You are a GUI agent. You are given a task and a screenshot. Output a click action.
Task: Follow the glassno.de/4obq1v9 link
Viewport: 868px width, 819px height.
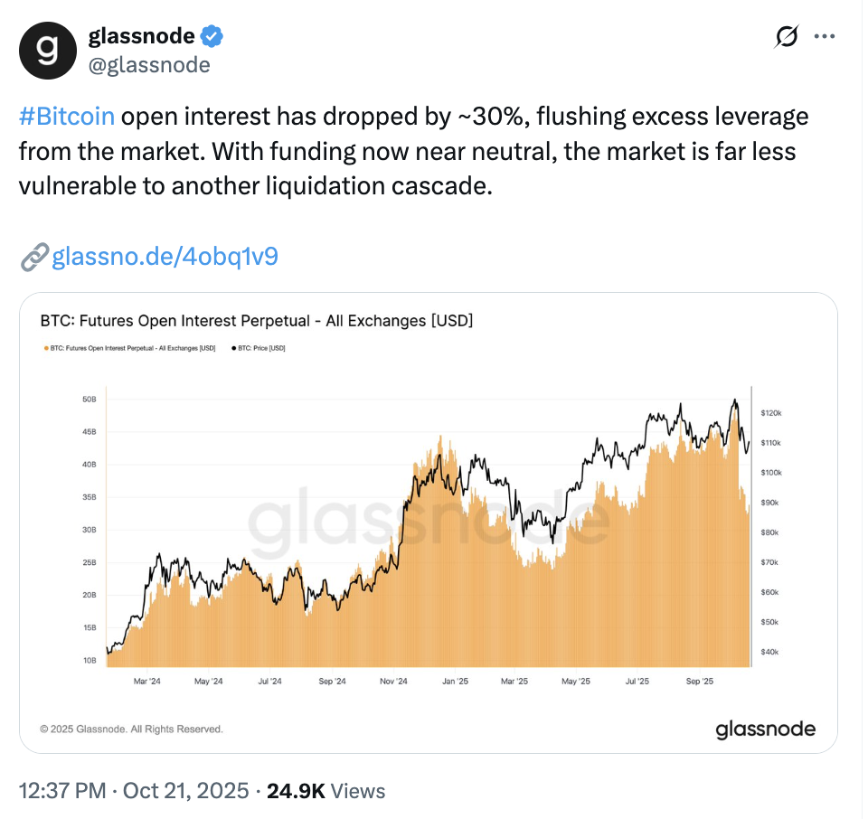click(x=165, y=258)
